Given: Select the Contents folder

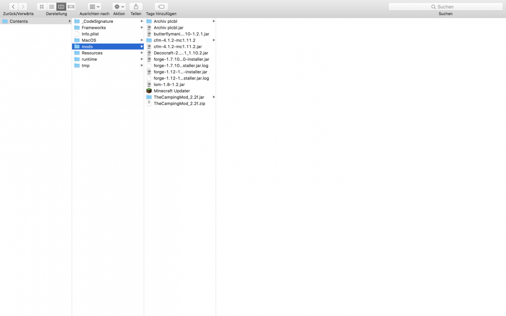Looking at the screenshot, I should point(36,21).
